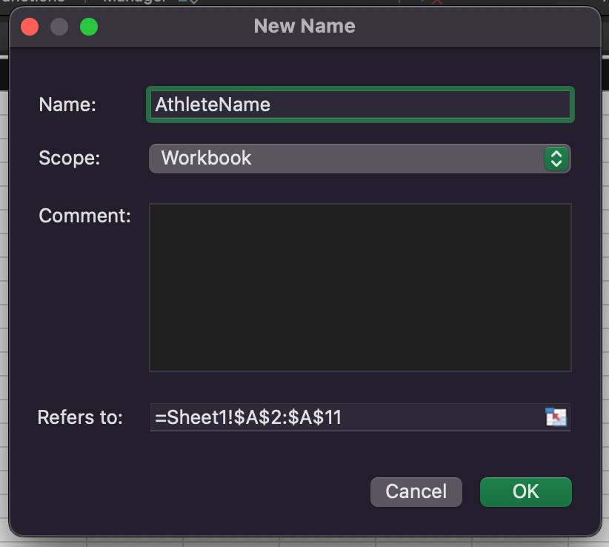Click the red X icon behind dialog top

[437, 2]
